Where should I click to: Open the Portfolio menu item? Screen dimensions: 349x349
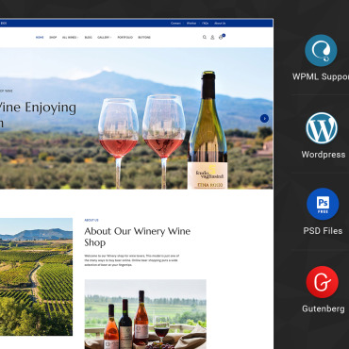(x=125, y=37)
